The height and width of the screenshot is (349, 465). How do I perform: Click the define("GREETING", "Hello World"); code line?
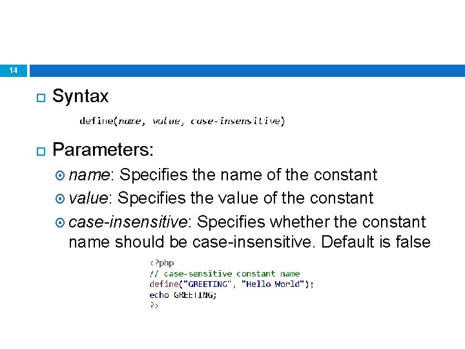pyautogui.click(x=231, y=284)
